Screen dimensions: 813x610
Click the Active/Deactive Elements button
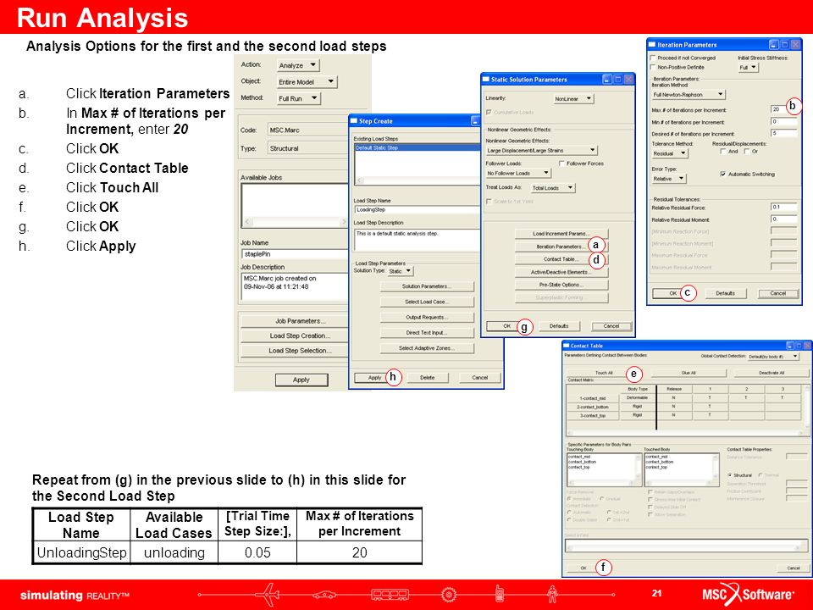(561, 272)
